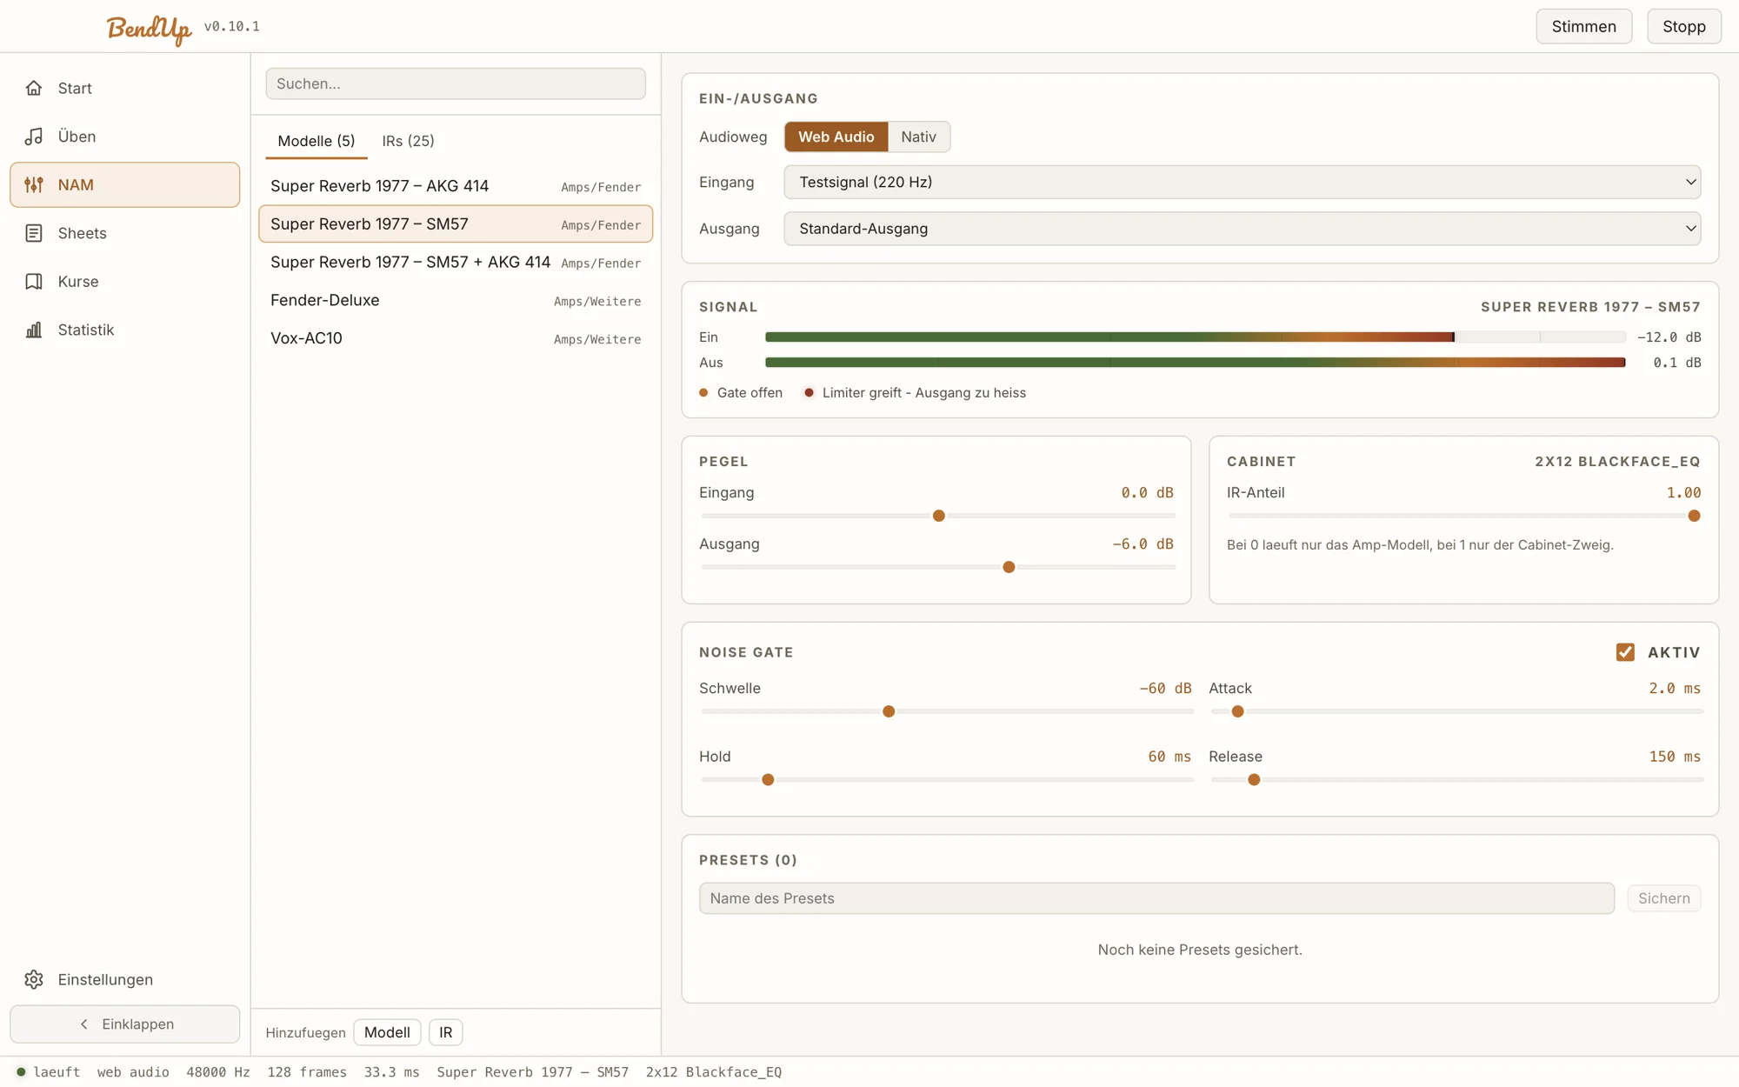Switch to the IRs (25) tab

pyautogui.click(x=408, y=141)
